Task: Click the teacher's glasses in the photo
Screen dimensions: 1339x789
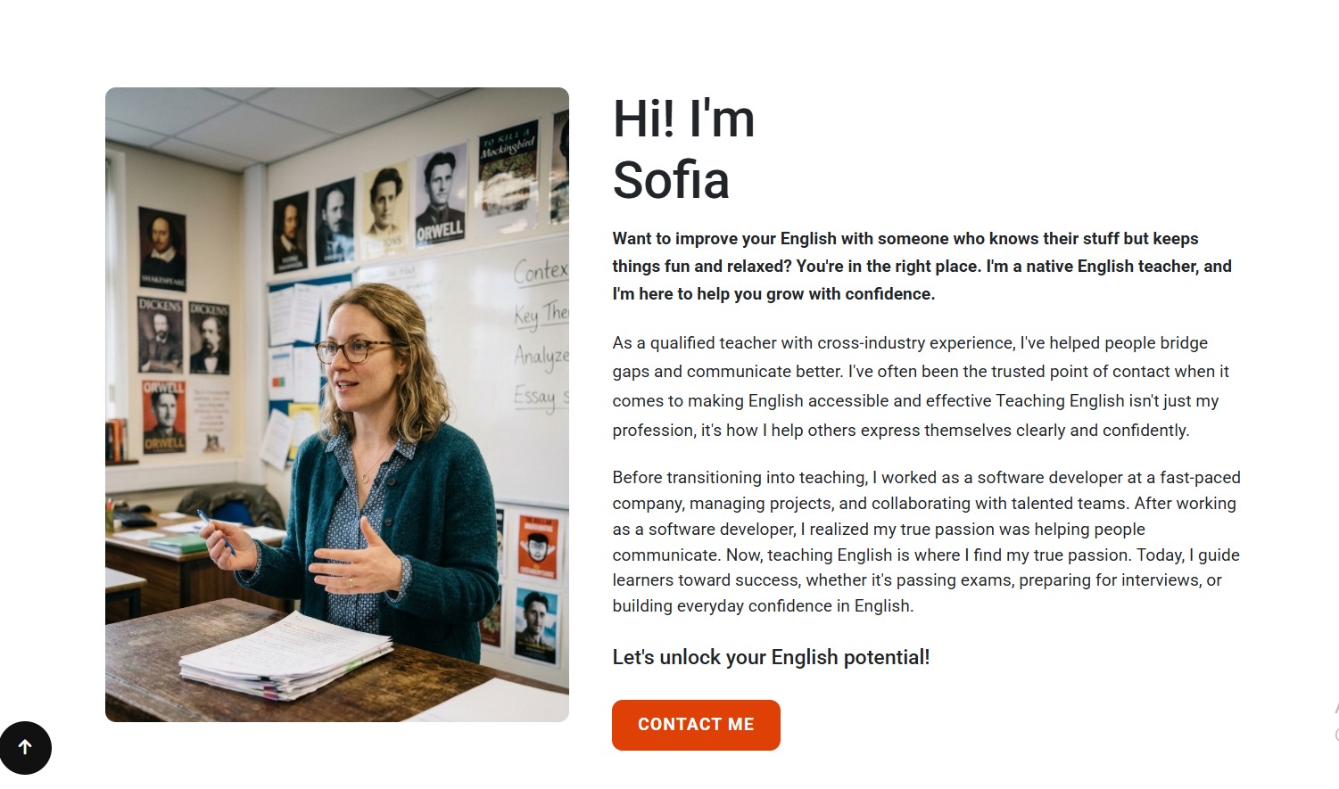Action: pos(352,351)
